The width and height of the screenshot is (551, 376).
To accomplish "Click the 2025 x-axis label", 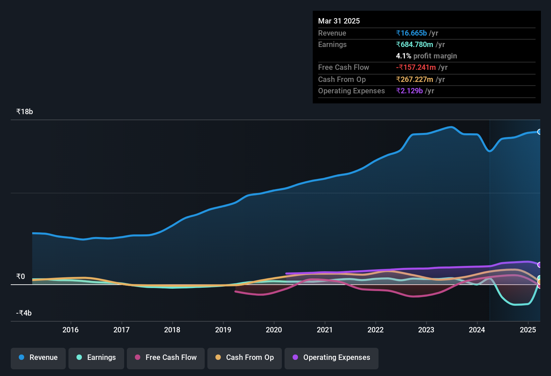I will pos(528,330).
